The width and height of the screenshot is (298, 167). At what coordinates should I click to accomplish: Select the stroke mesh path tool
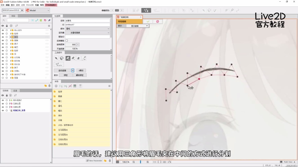click(x=84, y=58)
